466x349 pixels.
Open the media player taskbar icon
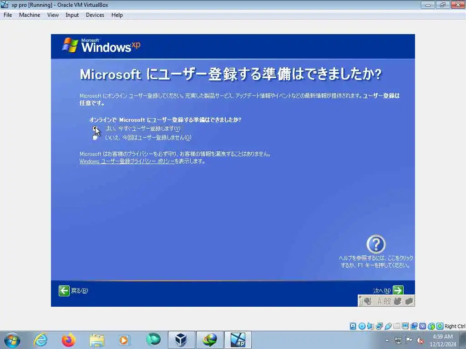pos(125,340)
